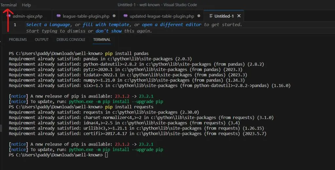Open the Terminal menu
Image resolution: width=335 pixels, height=170 pixels.
coord(9,5)
